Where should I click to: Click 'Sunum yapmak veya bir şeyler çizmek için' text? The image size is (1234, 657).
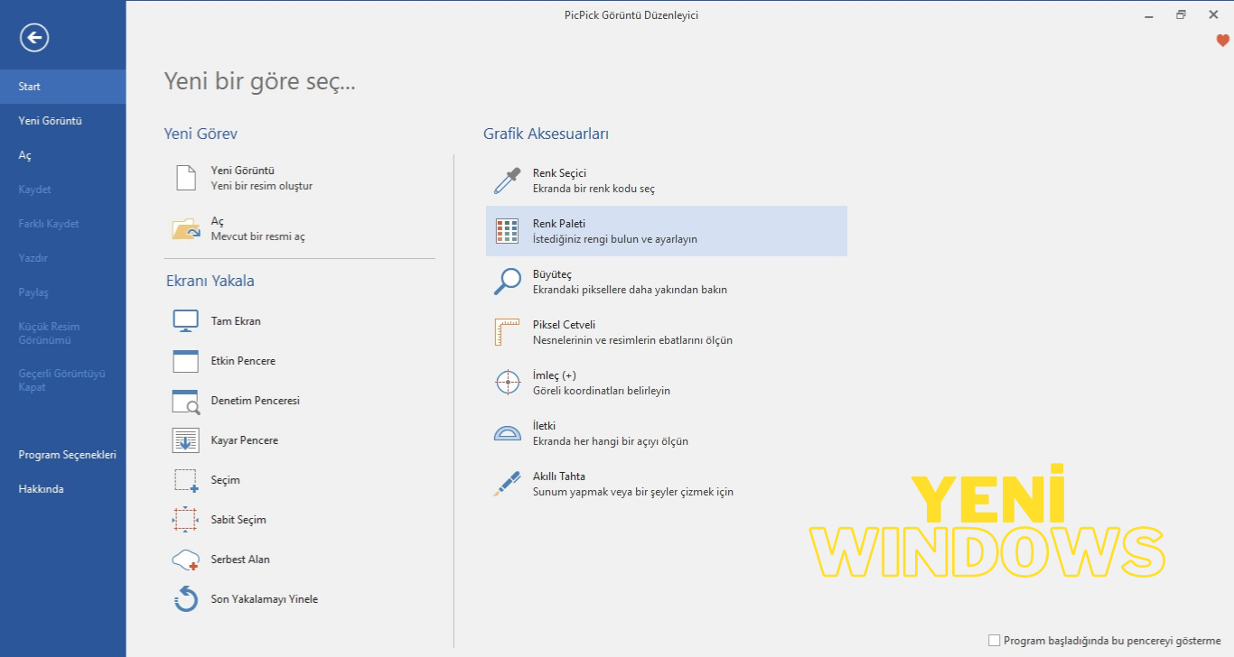[x=633, y=493]
